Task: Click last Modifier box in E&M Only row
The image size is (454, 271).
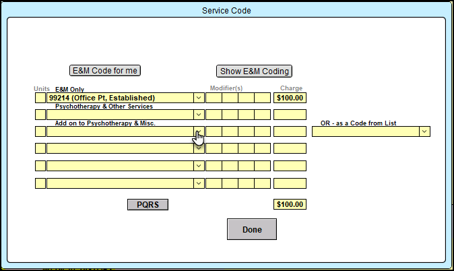Action: tap(262, 98)
